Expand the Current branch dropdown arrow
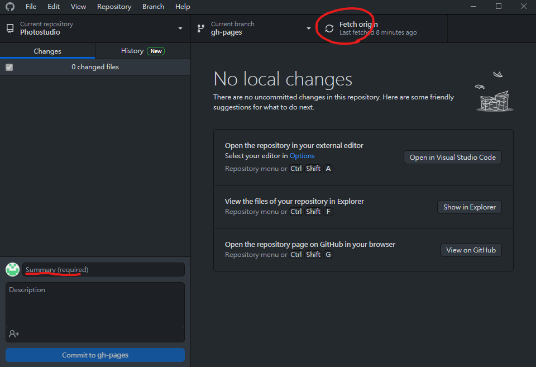The width and height of the screenshot is (536, 367). coord(309,28)
